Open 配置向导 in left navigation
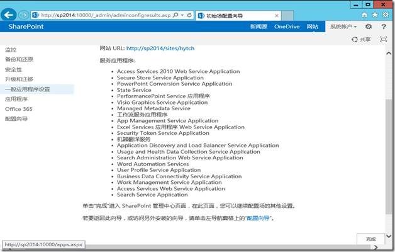This screenshot has width=395, height=252. click(16, 119)
